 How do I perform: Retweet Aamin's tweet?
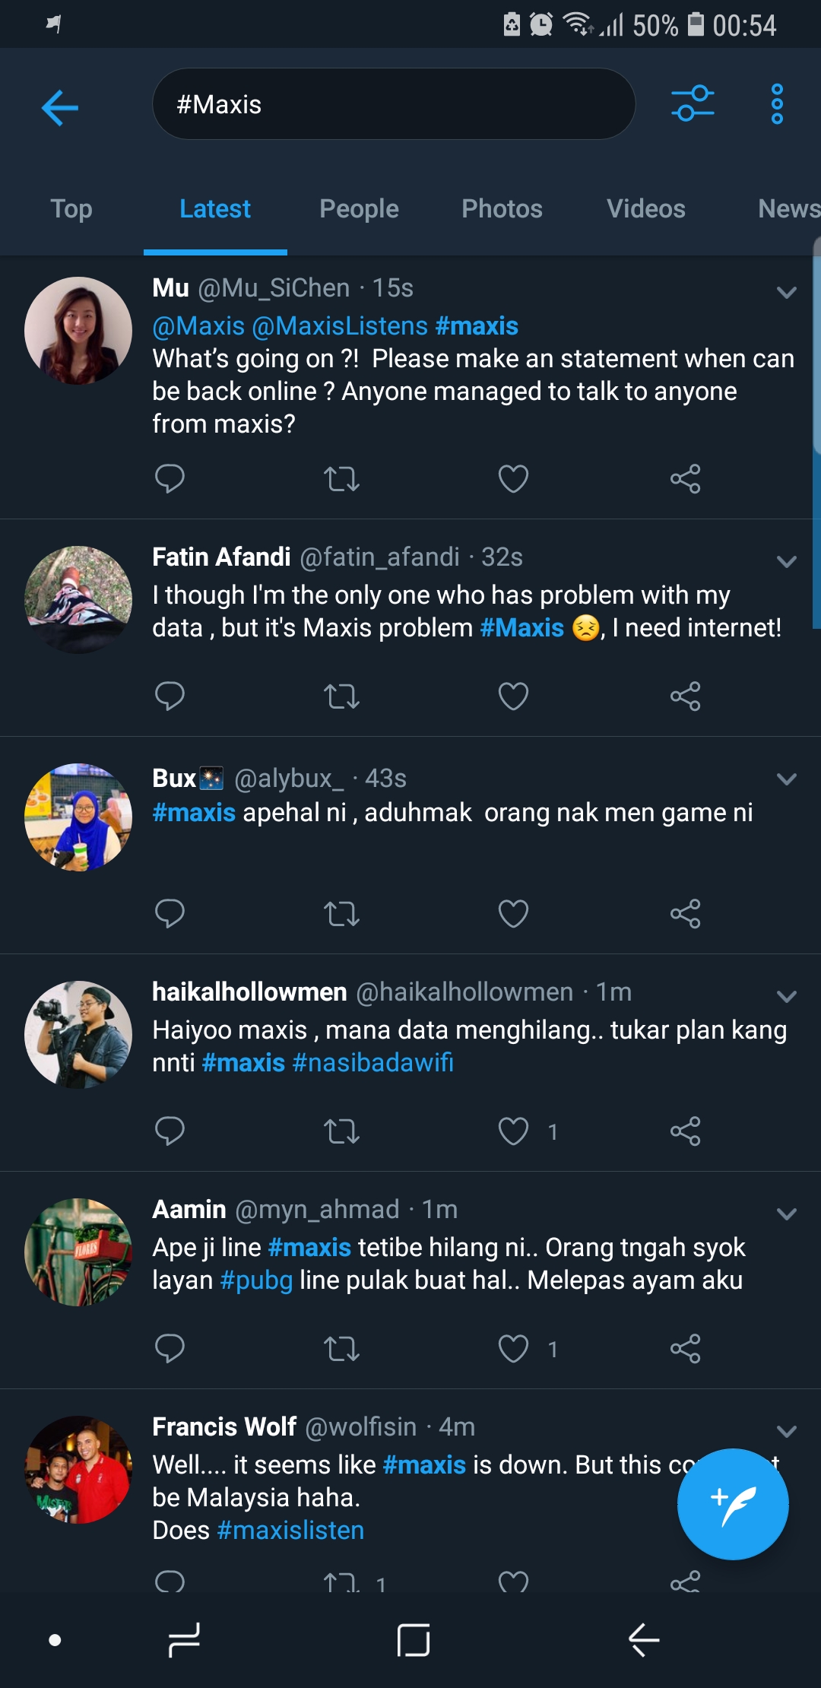341,1348
